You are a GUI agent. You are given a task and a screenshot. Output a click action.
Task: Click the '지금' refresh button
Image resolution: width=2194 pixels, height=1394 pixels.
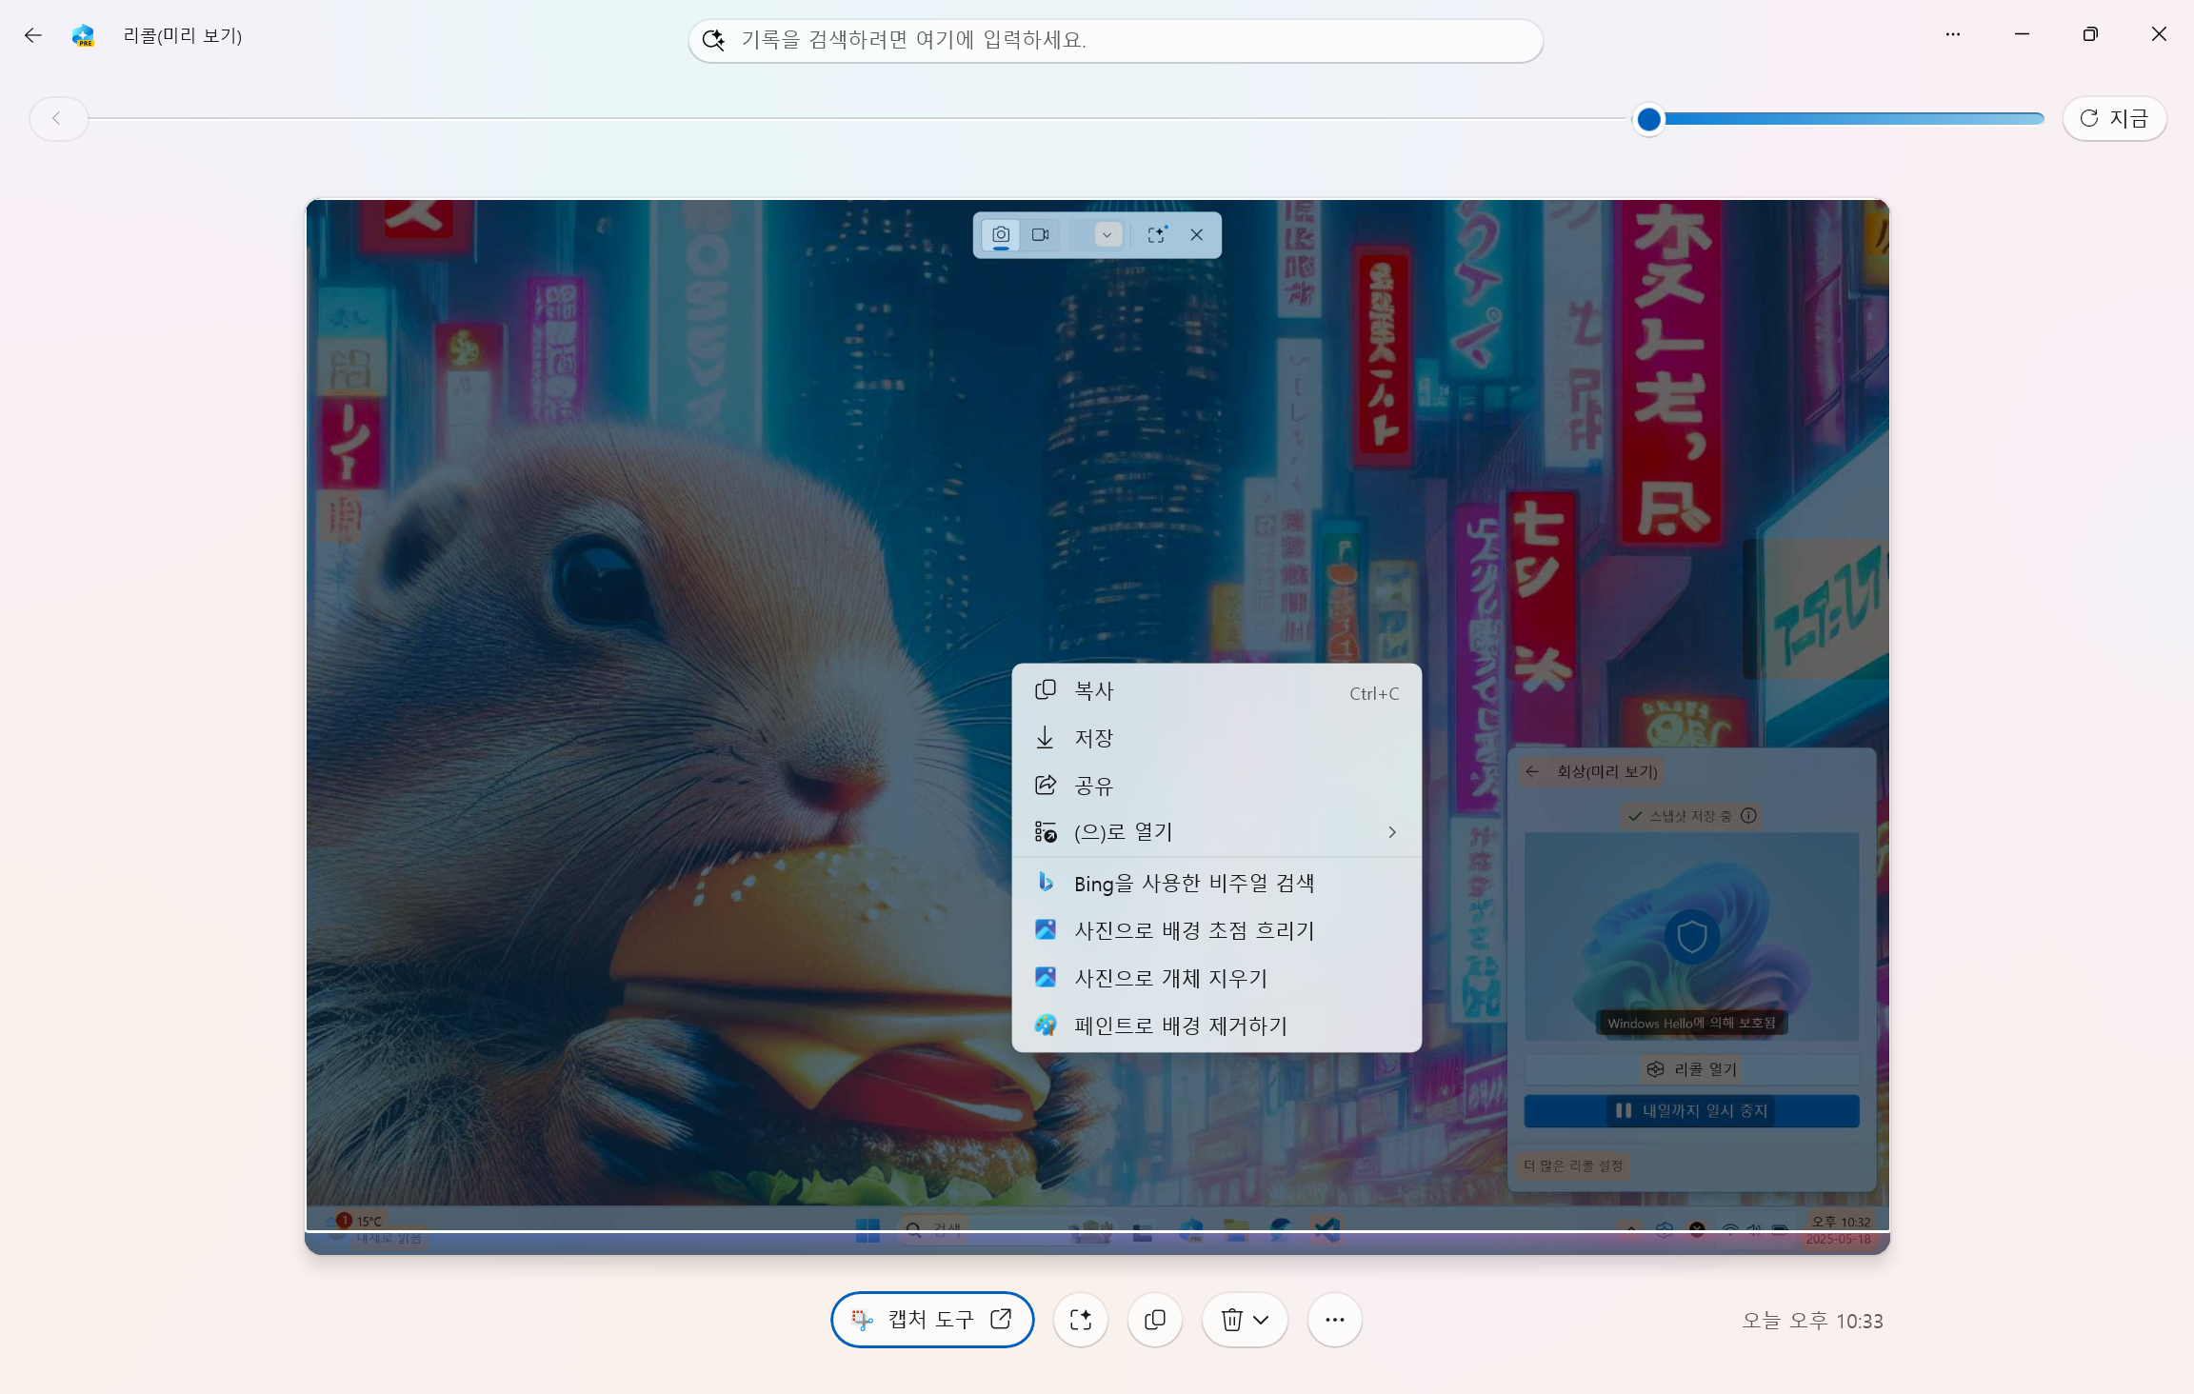pyautogui.click(x=2114, y=118)
